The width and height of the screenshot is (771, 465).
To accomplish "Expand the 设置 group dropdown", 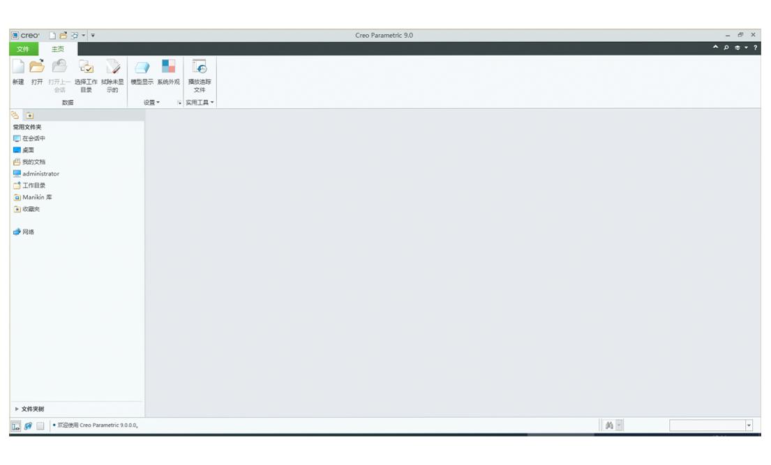I will pyautogui.click(x=151, y=102).
